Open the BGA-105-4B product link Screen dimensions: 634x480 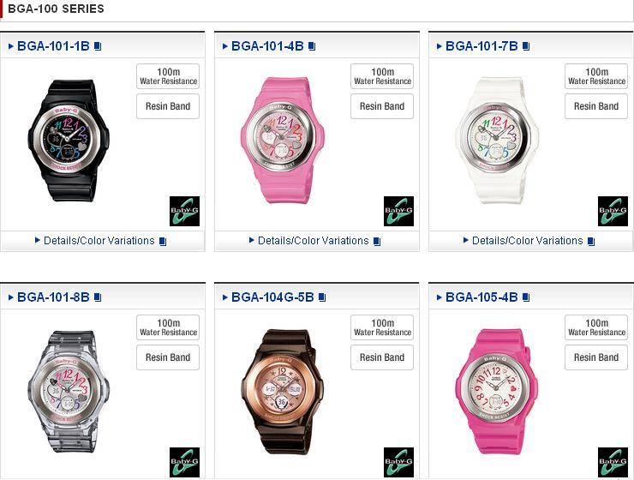click(x=481, y=297)
